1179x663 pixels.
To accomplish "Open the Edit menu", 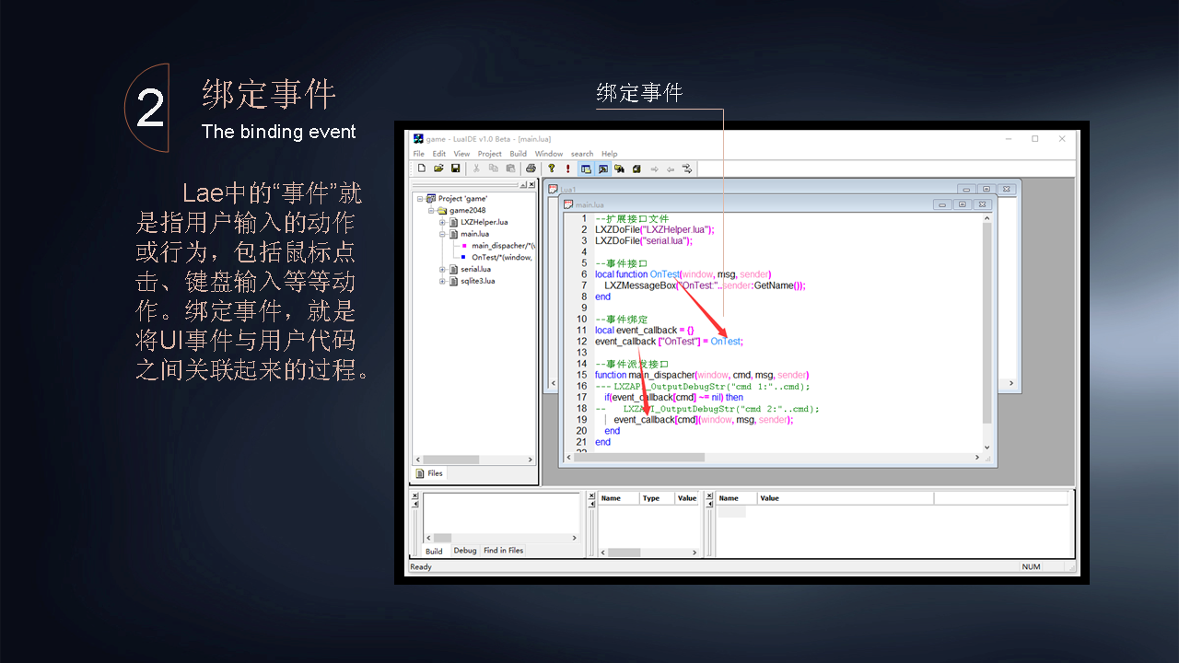I will pyautogui.click(x=439, y=154).
